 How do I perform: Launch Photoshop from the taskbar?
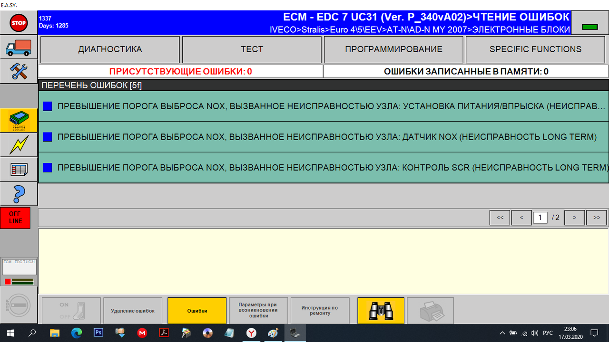coord(98,333)
